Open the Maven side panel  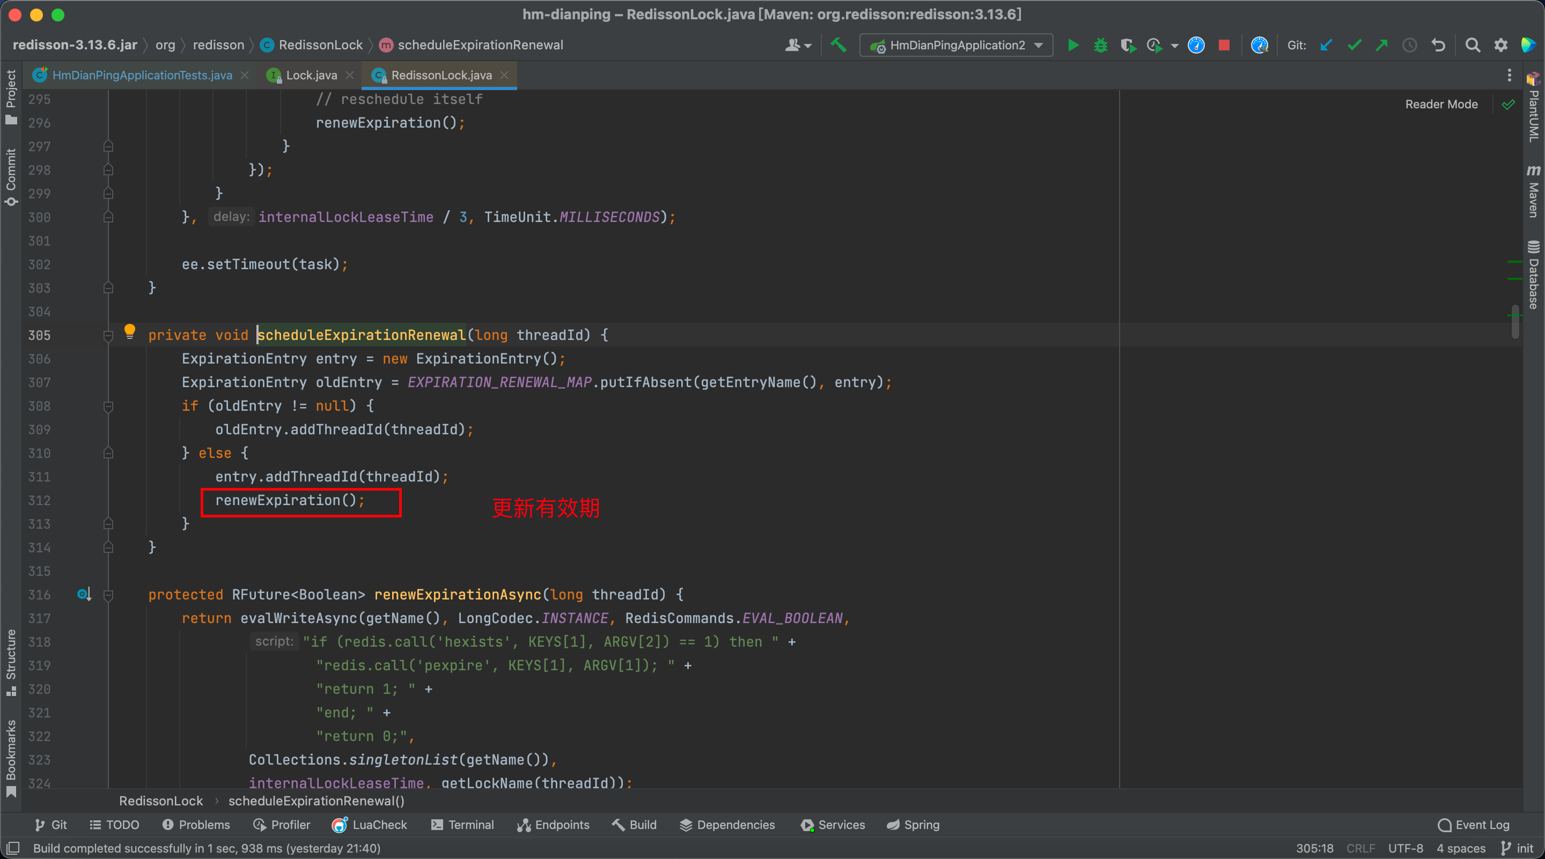click(x=1533, y=192)
